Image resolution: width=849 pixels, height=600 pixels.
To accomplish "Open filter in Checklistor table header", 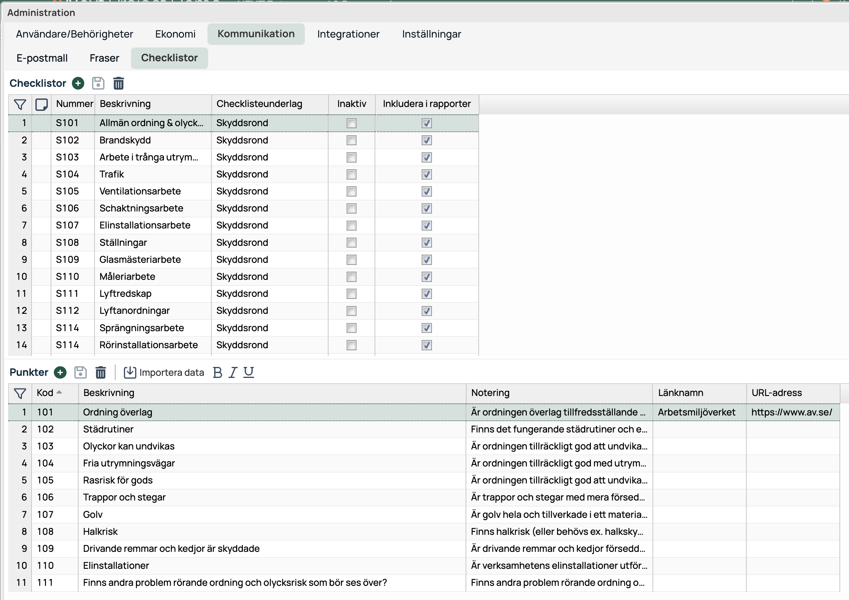I will (x=20, y=104).
